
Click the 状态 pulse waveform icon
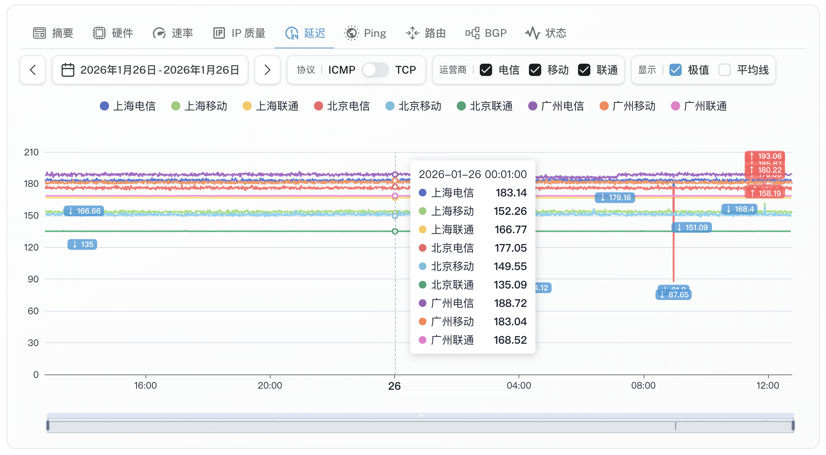(x=533, y=33)
